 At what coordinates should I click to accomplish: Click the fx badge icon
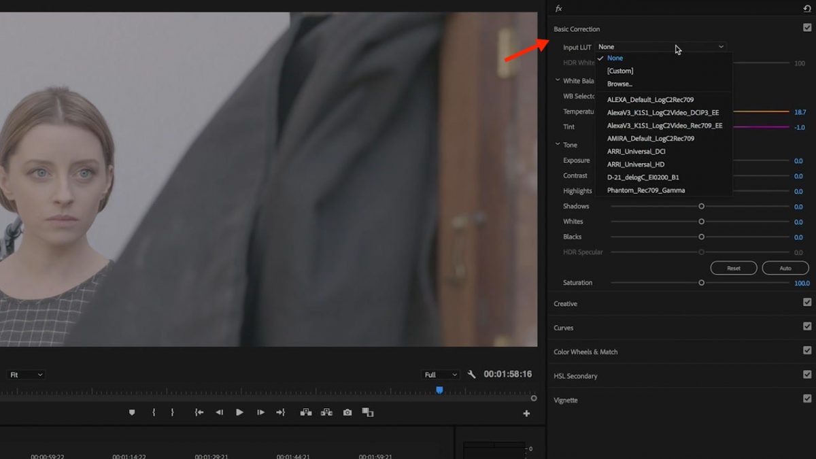point(558,8)
